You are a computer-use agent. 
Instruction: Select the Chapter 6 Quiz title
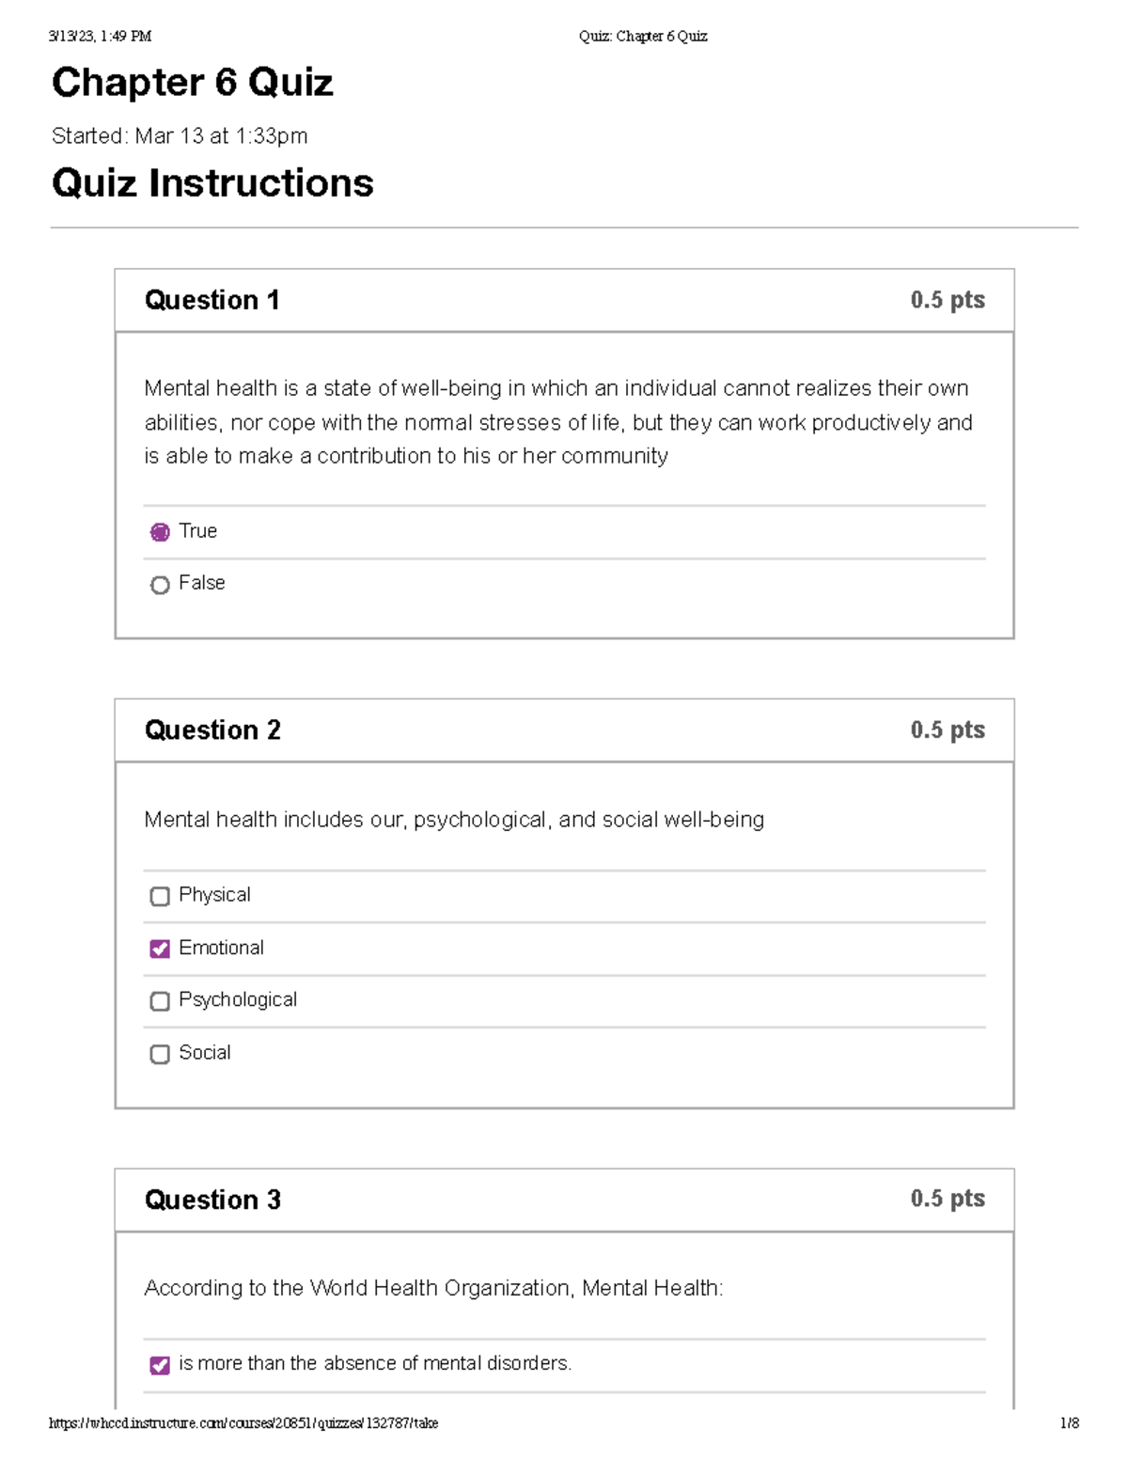coord(192,84)
